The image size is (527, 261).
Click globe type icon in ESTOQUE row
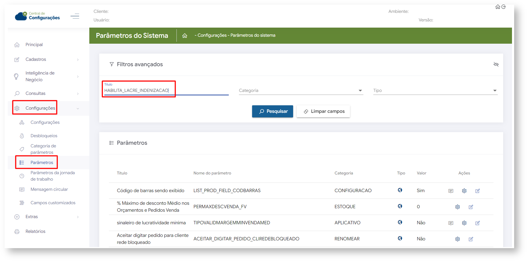click(x=400, y=206)
